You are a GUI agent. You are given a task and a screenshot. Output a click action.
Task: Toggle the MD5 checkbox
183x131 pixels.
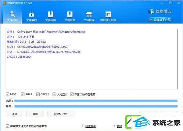(x=7, y=94)
